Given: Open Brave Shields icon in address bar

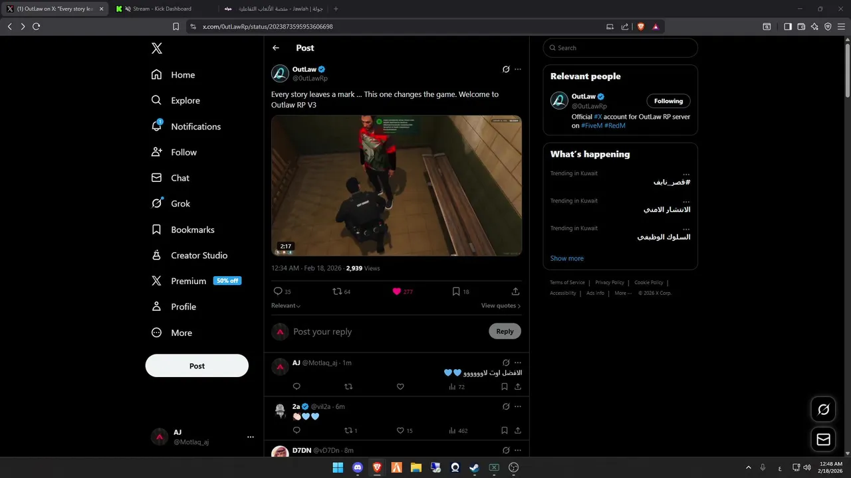Looking at the screenshot, I should pyautogui.click(x=641, y=27).
